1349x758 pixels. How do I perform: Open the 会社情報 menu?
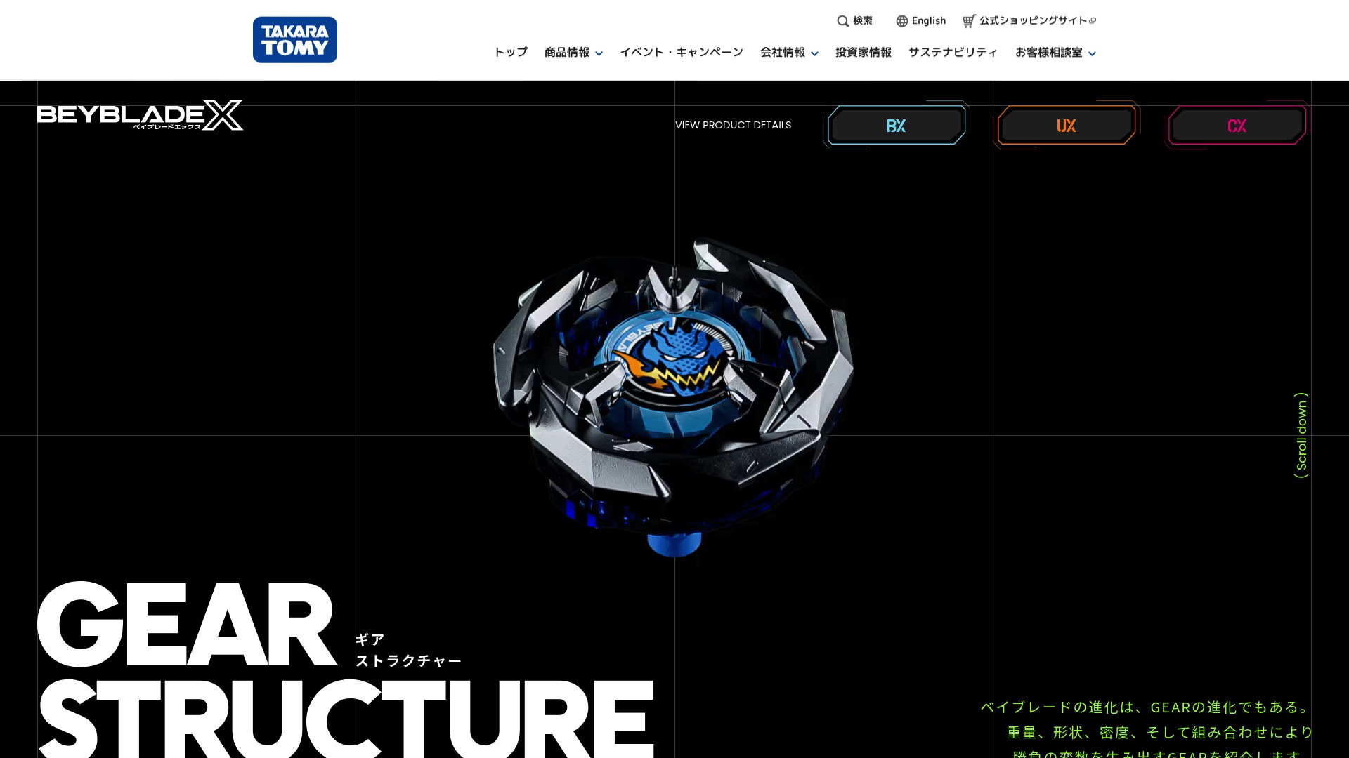point(783,53)
